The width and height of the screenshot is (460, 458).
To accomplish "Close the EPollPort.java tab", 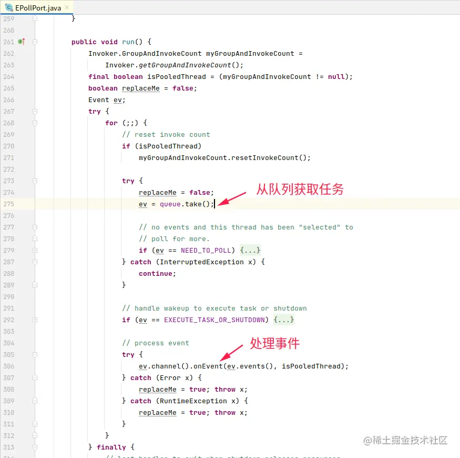I will click(67, 8).
